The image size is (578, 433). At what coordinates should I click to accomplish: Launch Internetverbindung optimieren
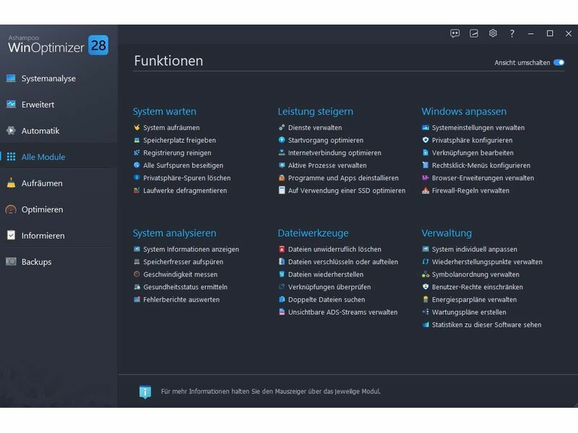point(335,153)
